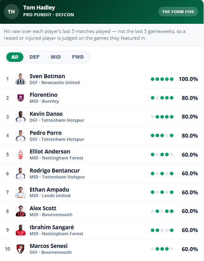Click Kevin Danso's player headshot

pyautogui.click(x=21, y=117)
